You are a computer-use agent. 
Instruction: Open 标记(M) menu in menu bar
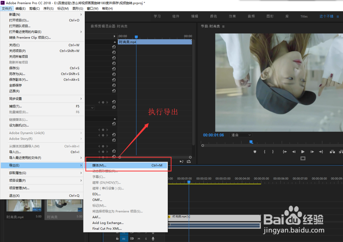coord(63,9)
